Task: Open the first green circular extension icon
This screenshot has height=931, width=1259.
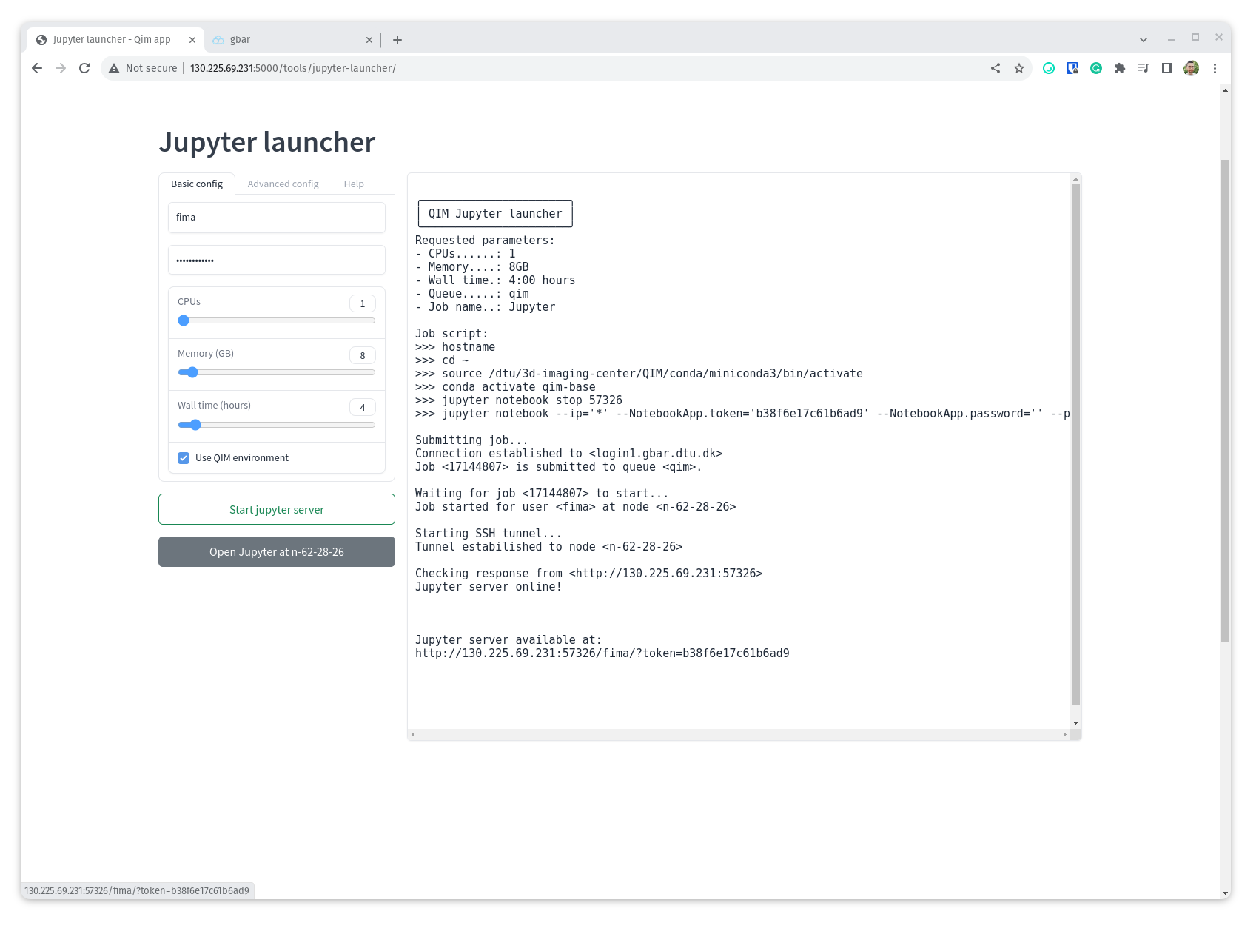Action: (x=1049, y=68)
